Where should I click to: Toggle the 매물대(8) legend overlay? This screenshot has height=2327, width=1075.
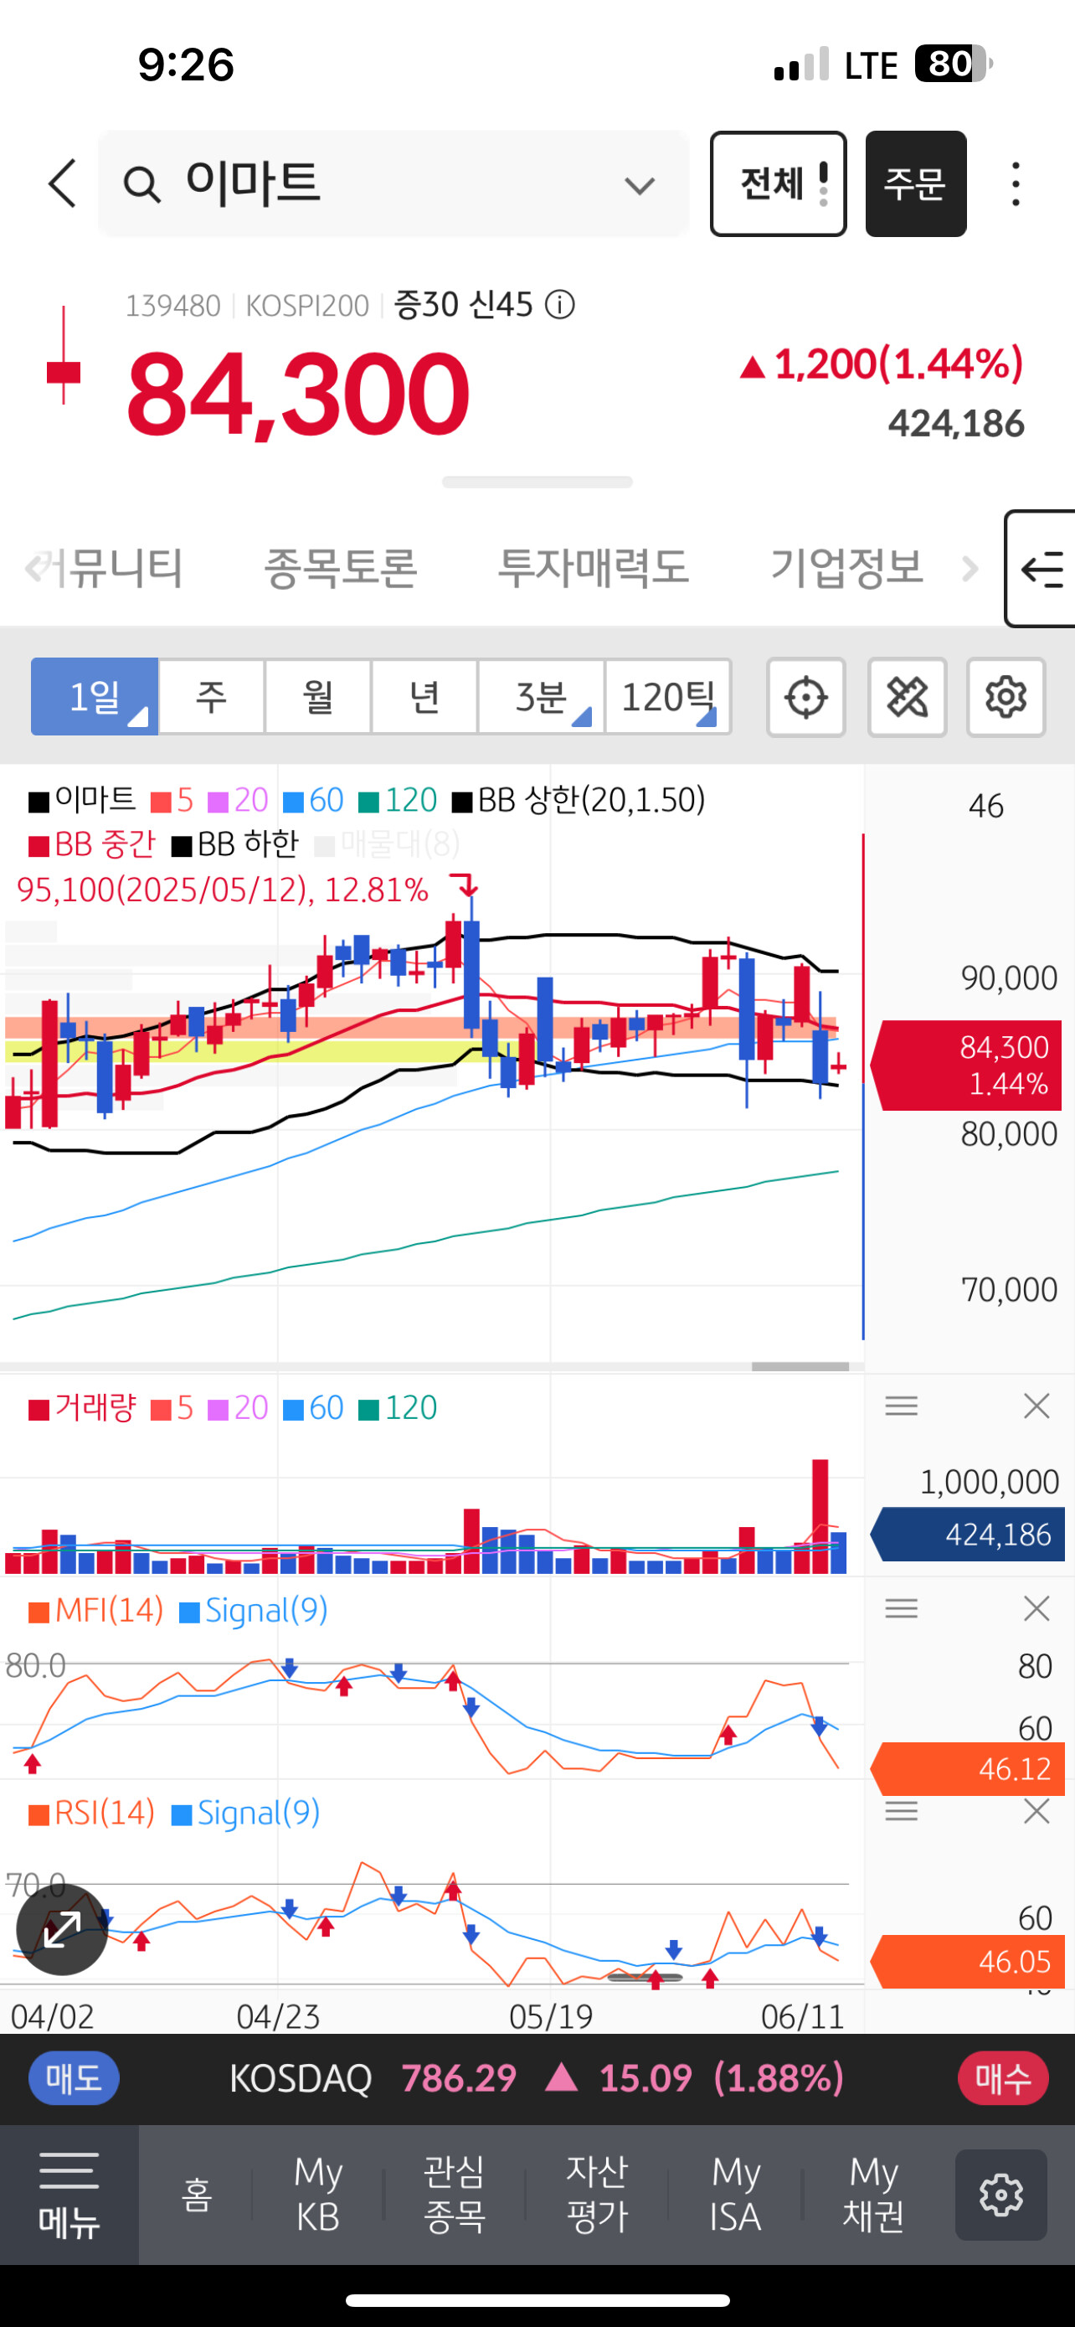[x=388, y=844]
